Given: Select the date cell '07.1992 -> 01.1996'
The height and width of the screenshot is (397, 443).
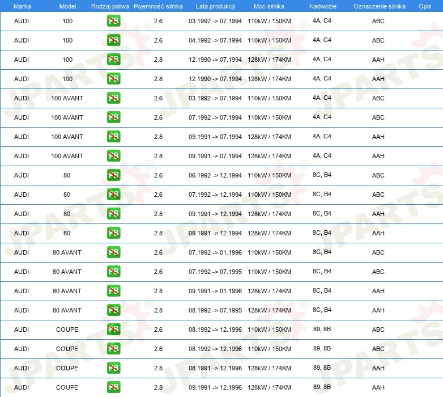Looking at the screenshot, I should [215, 252].
